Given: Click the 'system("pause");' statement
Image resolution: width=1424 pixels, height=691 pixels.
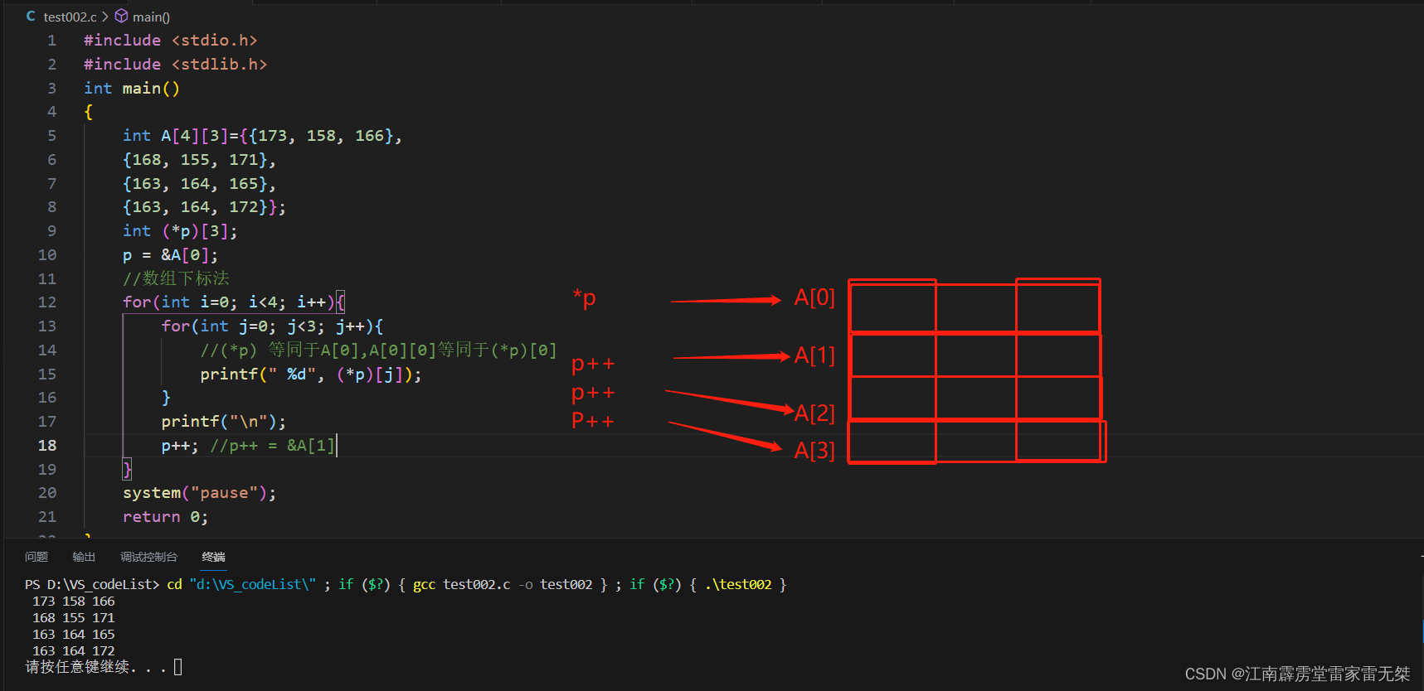Looking at the screenshot, I should click(199, 493).
